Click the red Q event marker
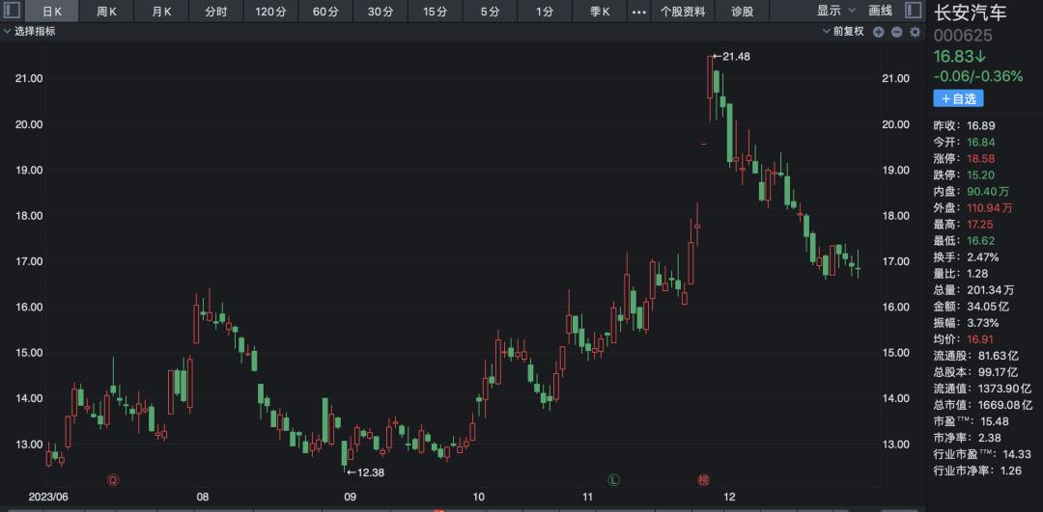 113,479
